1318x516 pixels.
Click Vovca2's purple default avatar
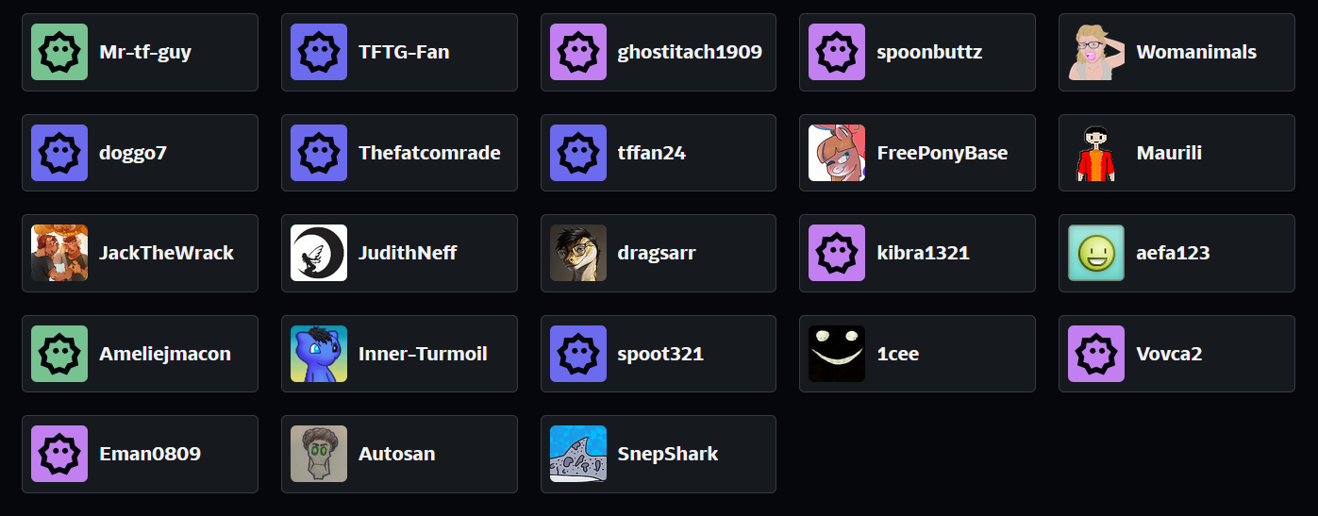pos(1096,354)
